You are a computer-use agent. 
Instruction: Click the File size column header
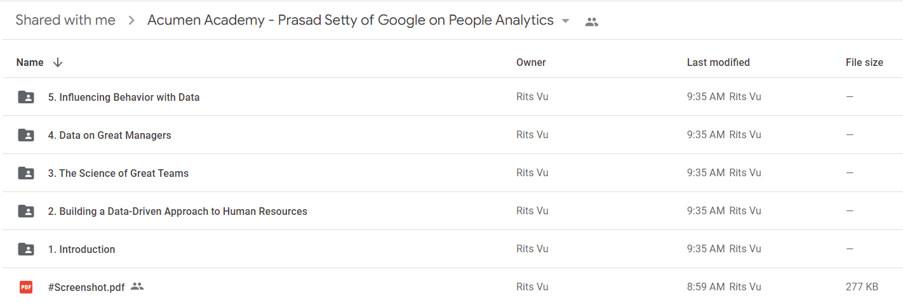click(864, 62)
